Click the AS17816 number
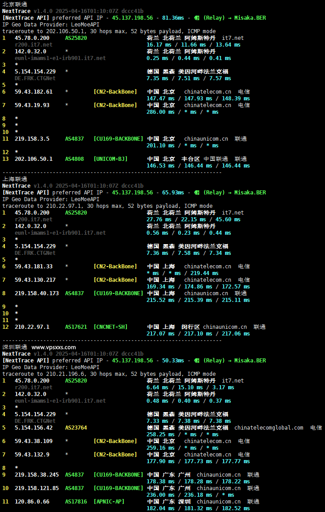The image size is (325, 512). click(x=76, y=502)
